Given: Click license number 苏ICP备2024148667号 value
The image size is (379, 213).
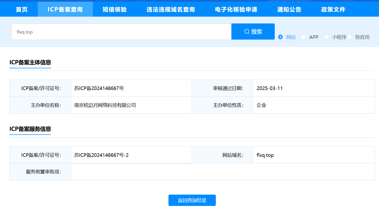Looking at the screenshot, I should point(99,88).
